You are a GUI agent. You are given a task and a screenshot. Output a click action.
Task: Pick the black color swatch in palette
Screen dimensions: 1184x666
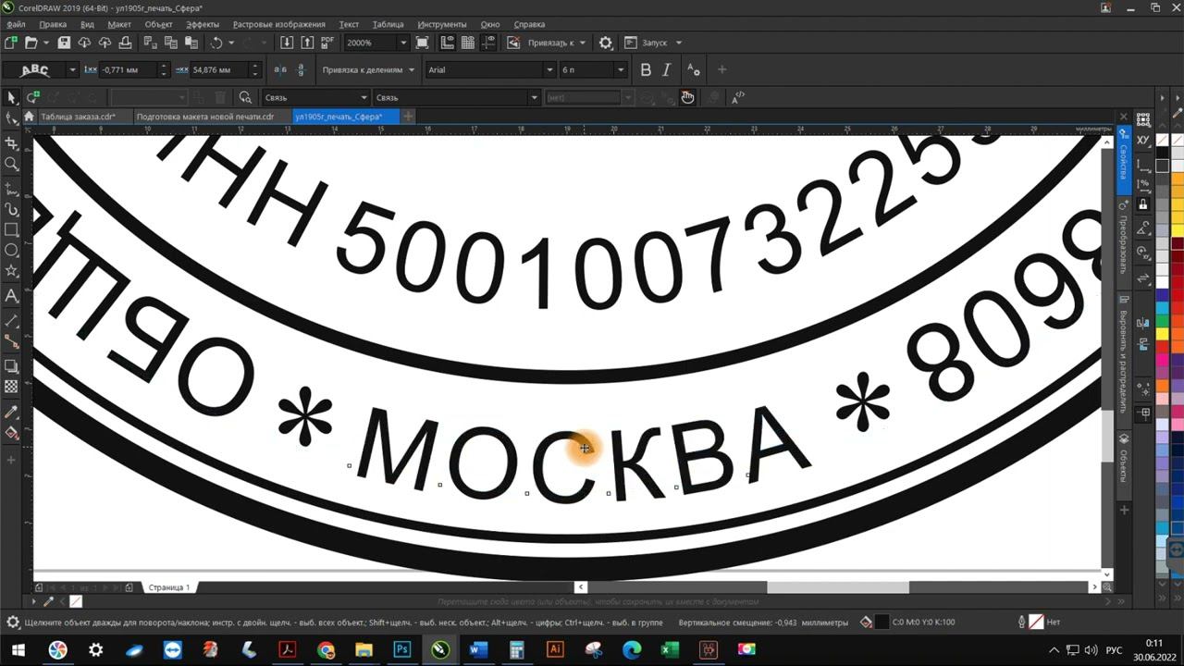[1162, 154]
